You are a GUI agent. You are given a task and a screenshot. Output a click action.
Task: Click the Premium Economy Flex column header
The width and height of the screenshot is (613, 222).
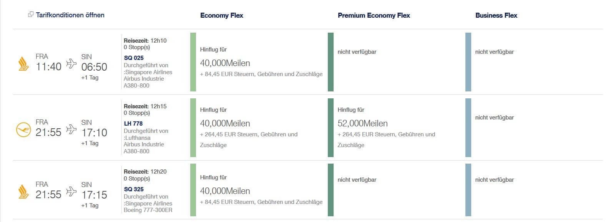(374, 15)
